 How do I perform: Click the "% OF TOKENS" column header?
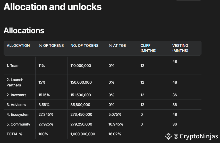(51, 46)
